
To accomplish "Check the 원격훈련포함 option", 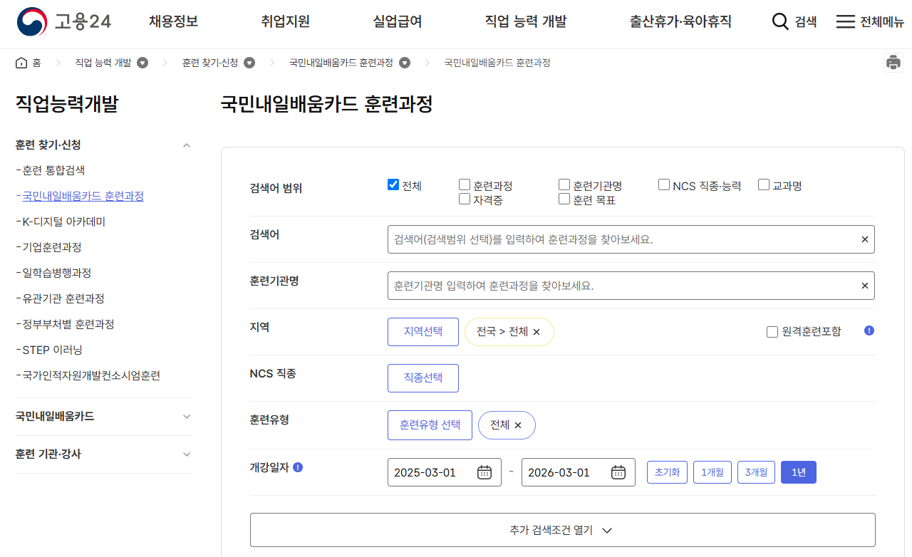I will 772,331.
